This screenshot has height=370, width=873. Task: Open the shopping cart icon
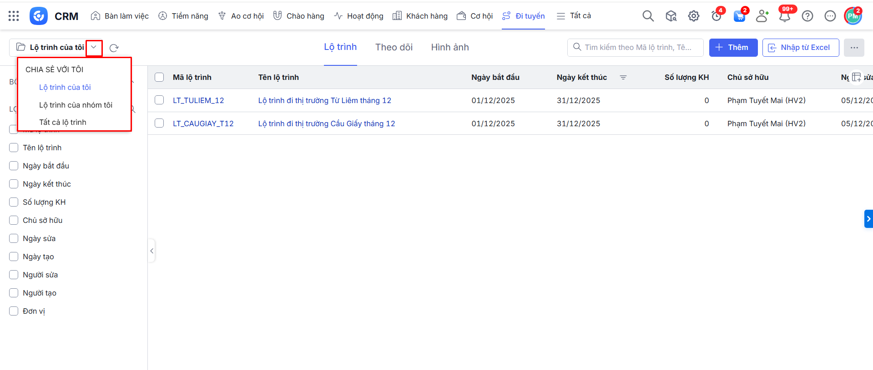(x=739, y=16)
